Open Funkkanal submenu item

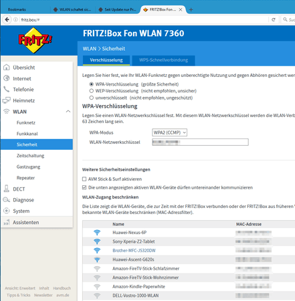(27, 134)
